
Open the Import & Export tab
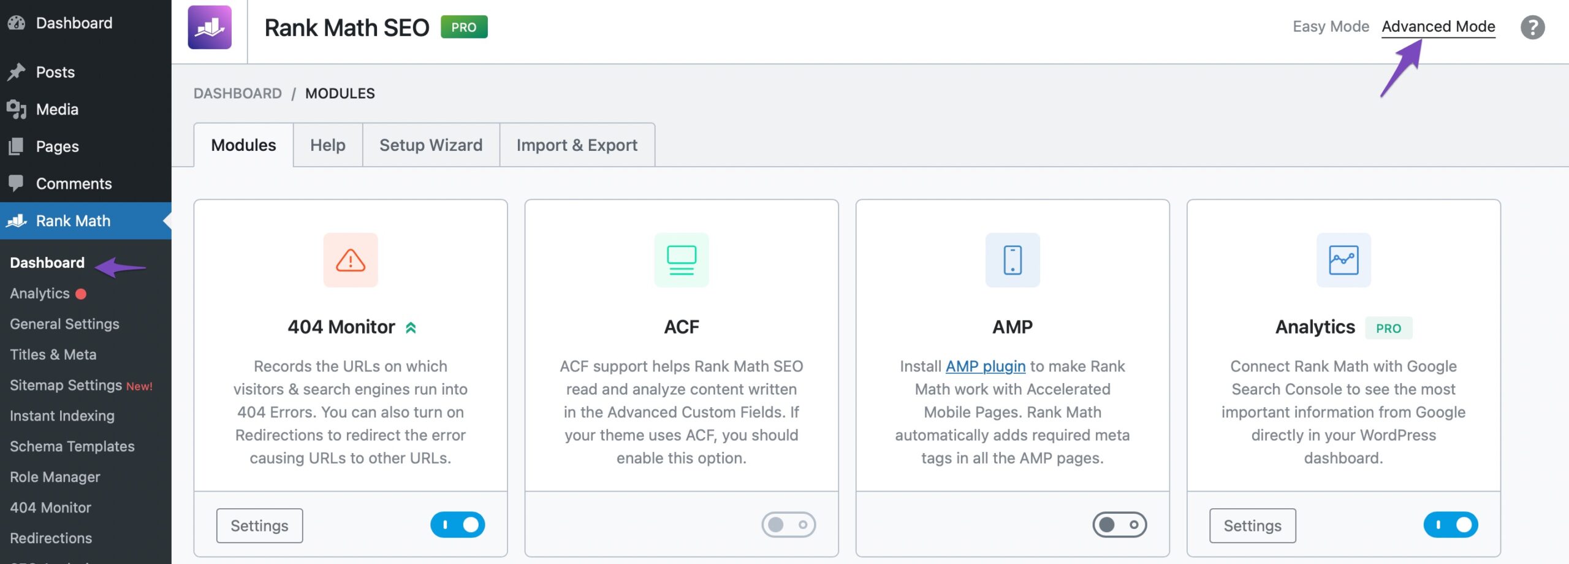(x=577, y=145)
